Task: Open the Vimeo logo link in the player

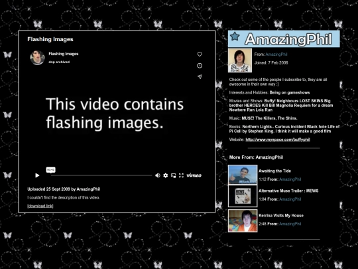Action: (194, 175)
